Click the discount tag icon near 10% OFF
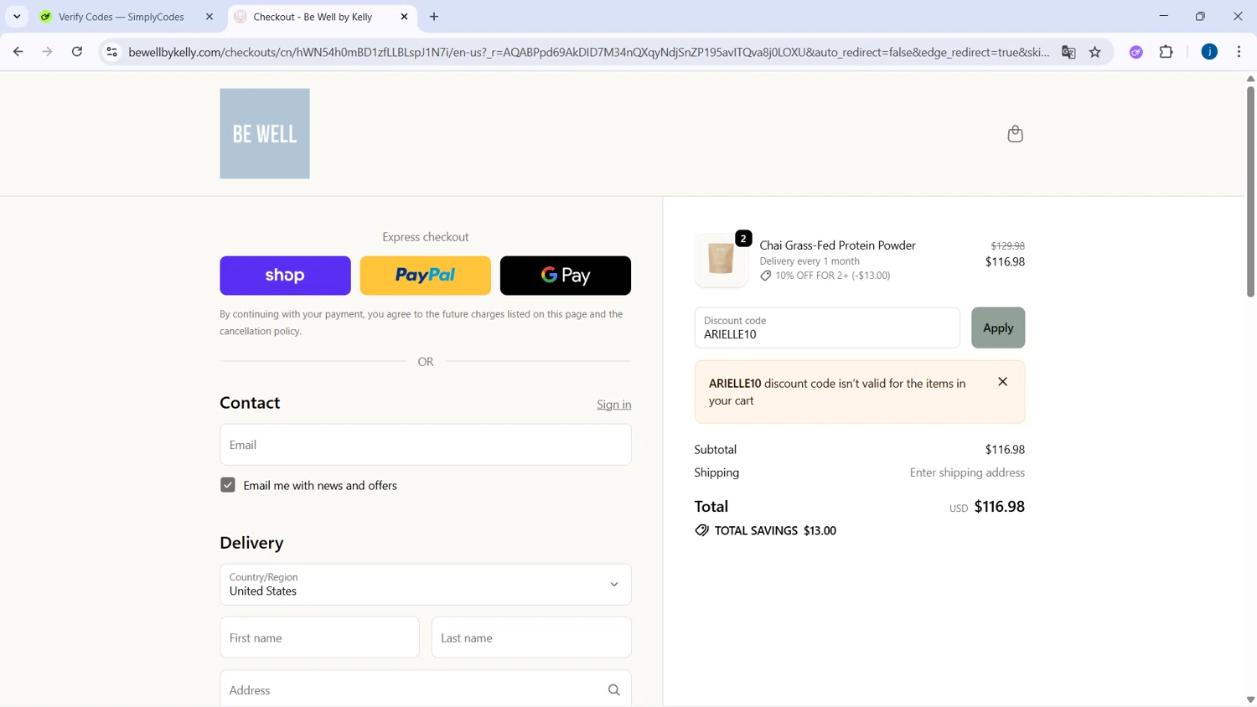1257x707 pixels. (766, 276)
